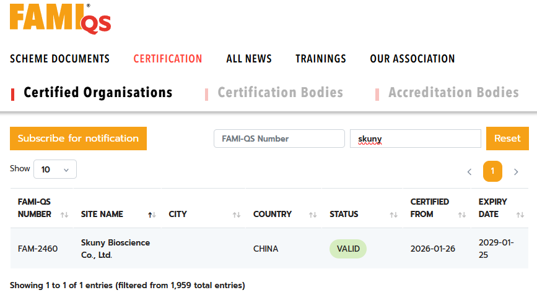Sort table by City column arrows
Viewport: 537px width, 303px height.
[236, 215]
